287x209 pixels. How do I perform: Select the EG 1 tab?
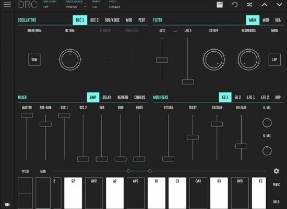pyautogui.click(x=225, y=97)
